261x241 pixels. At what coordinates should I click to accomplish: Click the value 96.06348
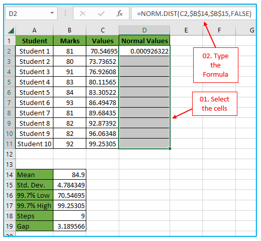pyautogui.click(x=102, y=133)
